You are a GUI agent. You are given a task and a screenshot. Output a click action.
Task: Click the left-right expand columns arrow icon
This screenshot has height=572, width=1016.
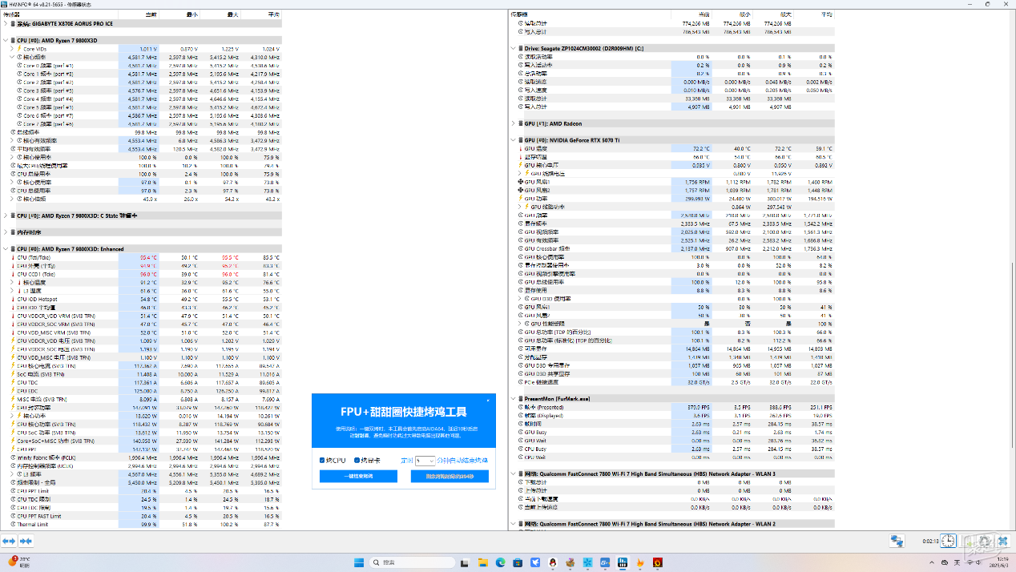pos(9,541)
